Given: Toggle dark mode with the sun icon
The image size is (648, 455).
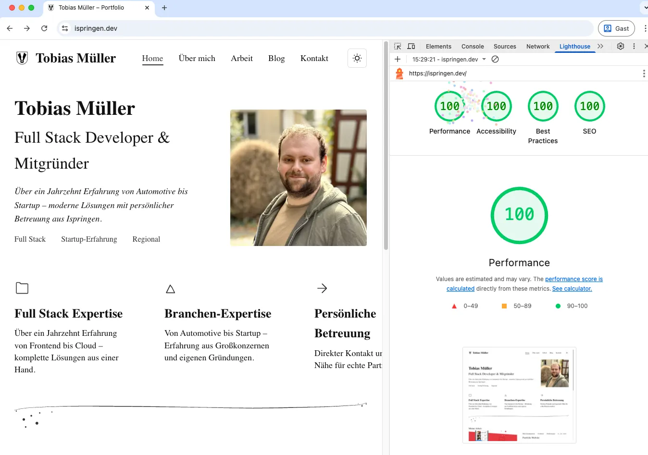Looking at the screenshot, I should click(357, 58).
